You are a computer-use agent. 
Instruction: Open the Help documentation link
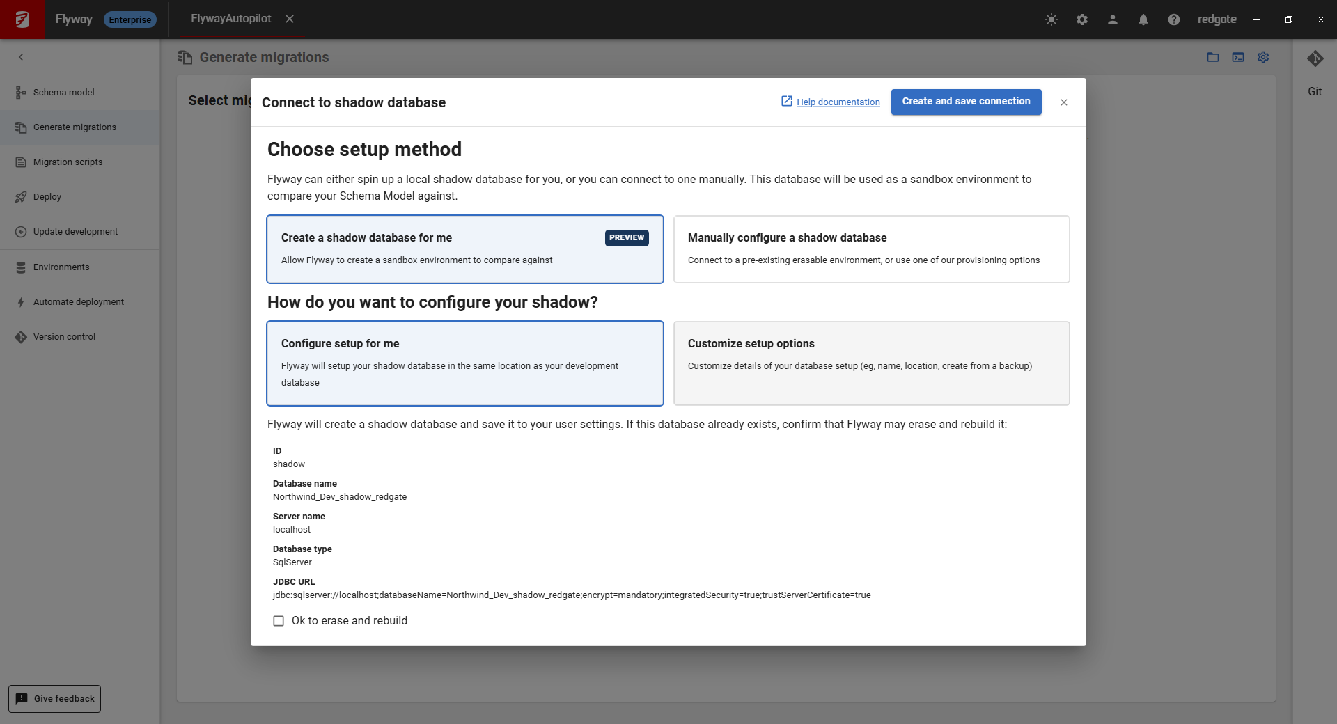click(838, 102)
